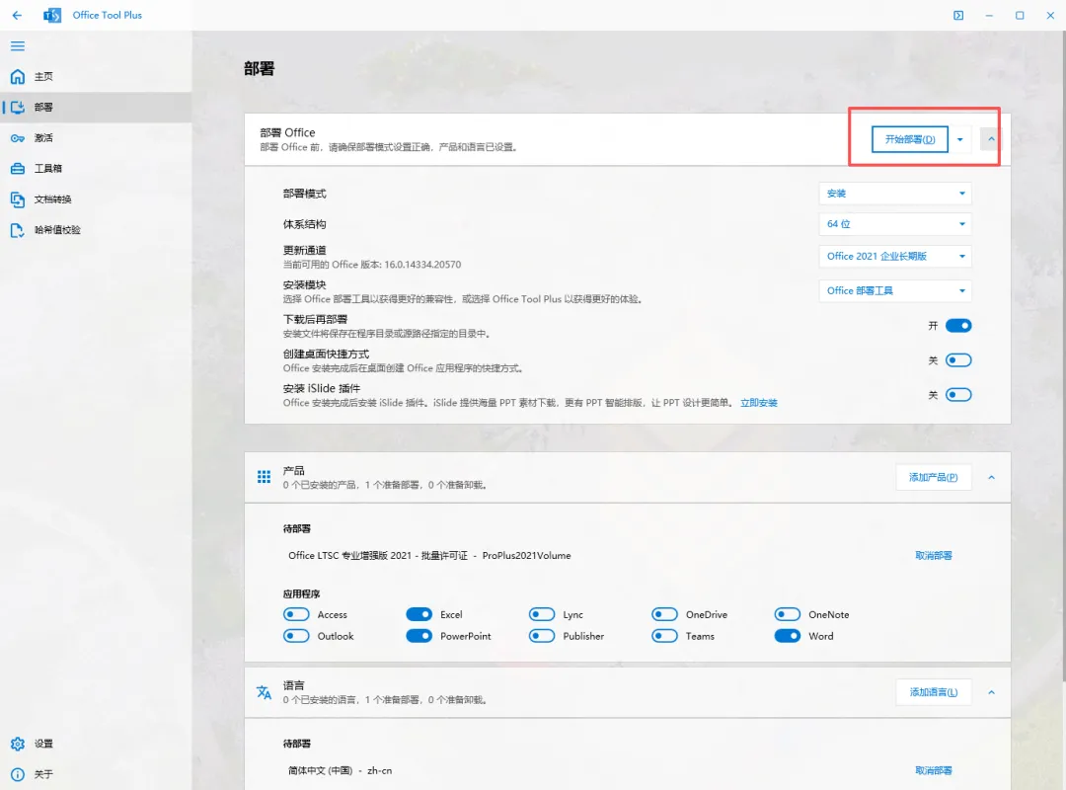Image resolution: width=1066 pixels, height=790 pixels.
Task: Click the hash check (哈希值校验) icon
Action: 18,230
